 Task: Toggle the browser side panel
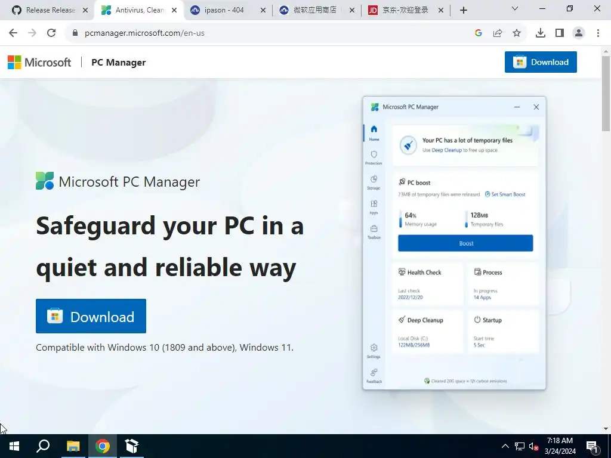560,33
